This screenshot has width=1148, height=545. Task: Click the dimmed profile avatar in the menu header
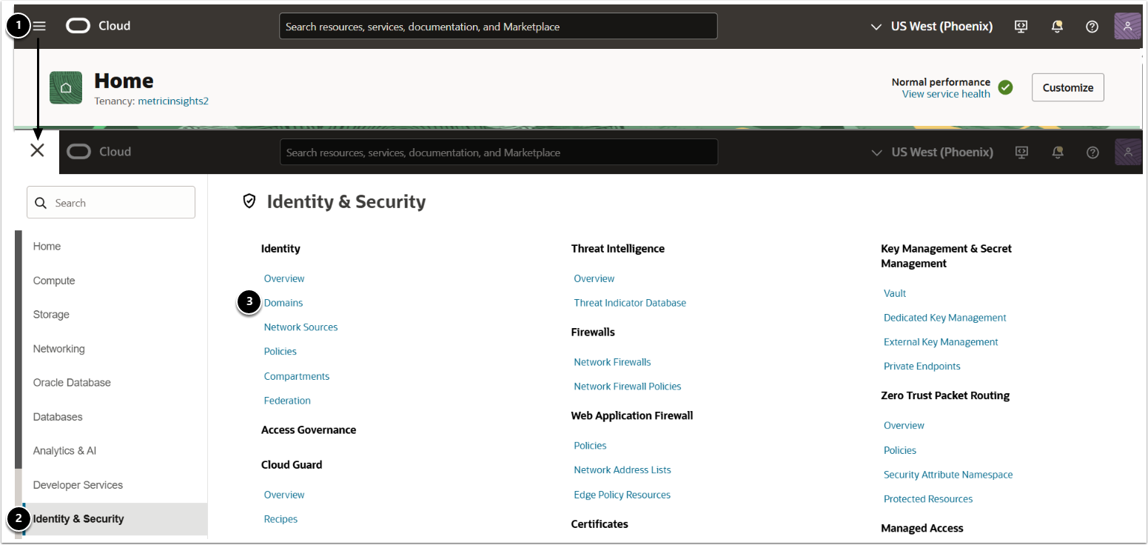point(1128,152)
